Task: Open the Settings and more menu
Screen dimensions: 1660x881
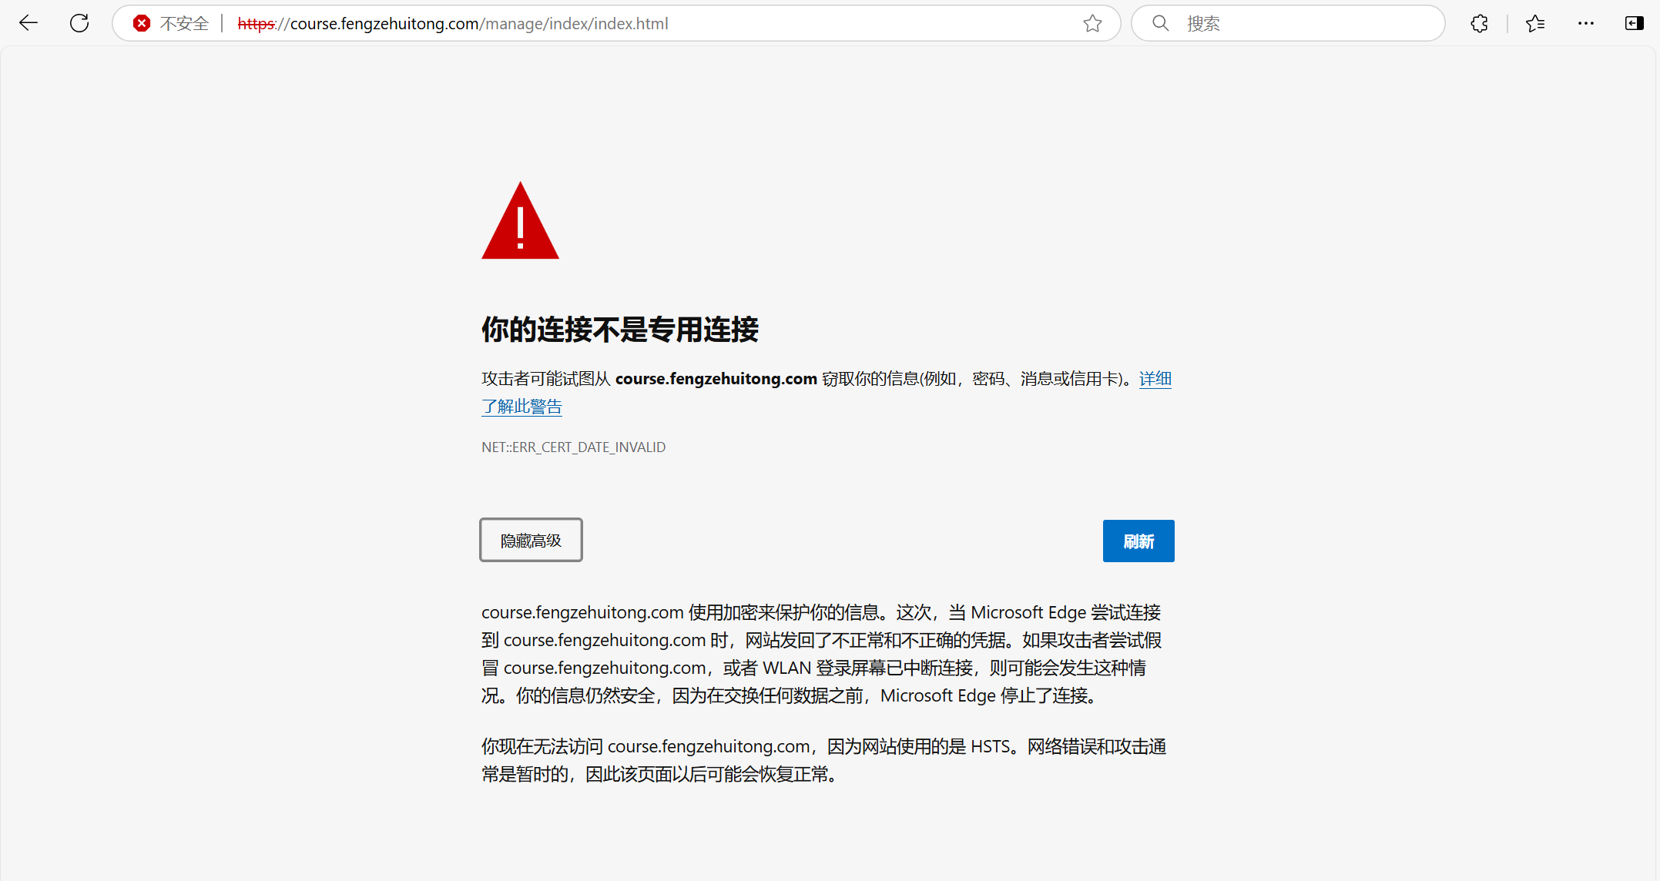Action: tap(1585, 23)
